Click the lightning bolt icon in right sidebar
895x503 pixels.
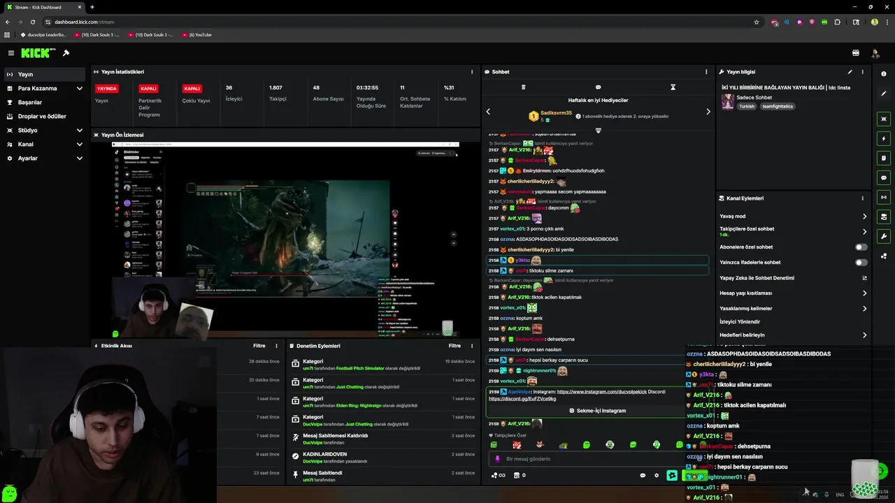click(884, 138)
